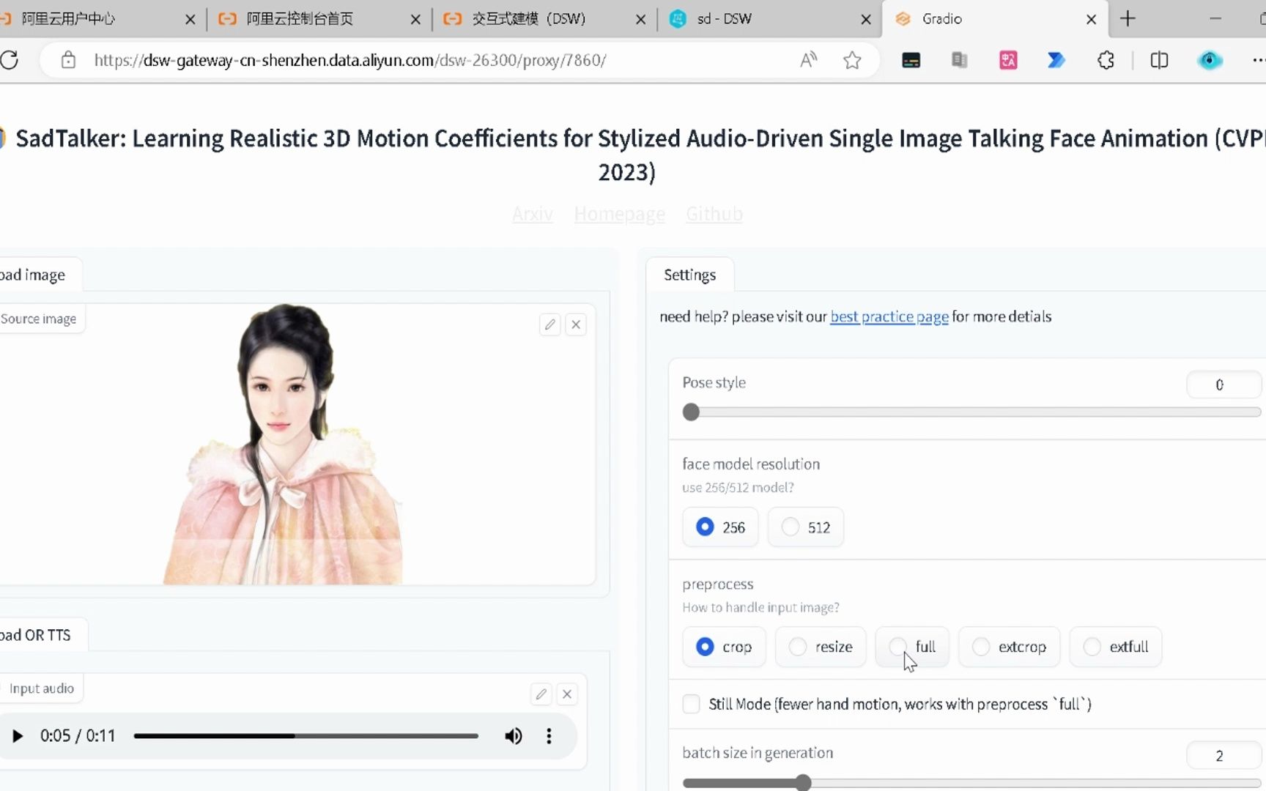Viewport: 1266px width, 791px height.
Task: Open the Arxiv link
Action: 533,214
